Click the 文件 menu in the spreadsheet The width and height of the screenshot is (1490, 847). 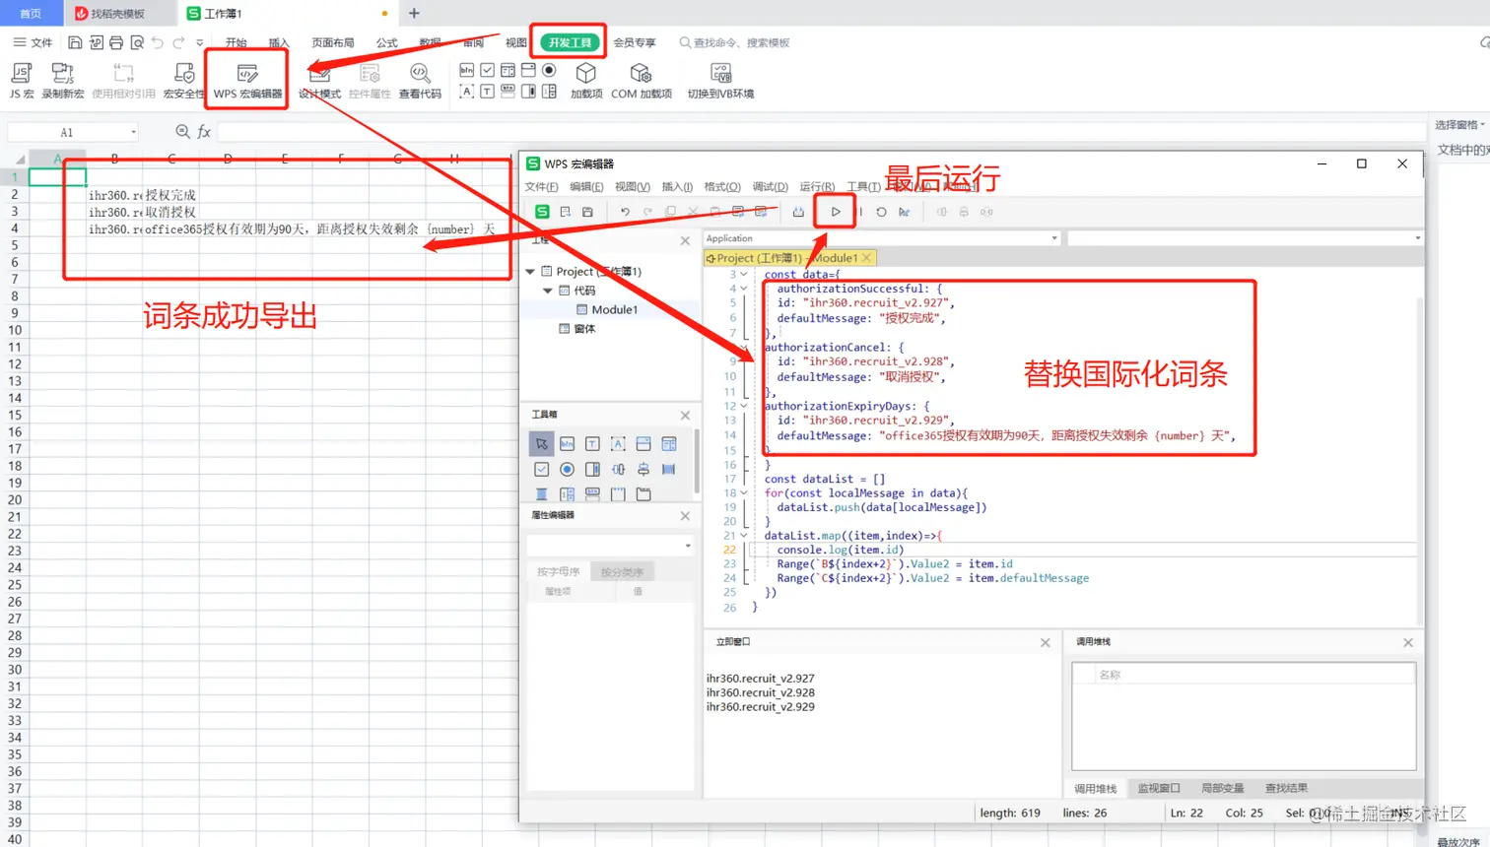pyautogui.click(x=33, y=42)
